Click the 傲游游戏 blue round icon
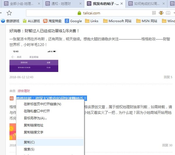This screenshot has height=155, width=175. [x=3, y=21]
